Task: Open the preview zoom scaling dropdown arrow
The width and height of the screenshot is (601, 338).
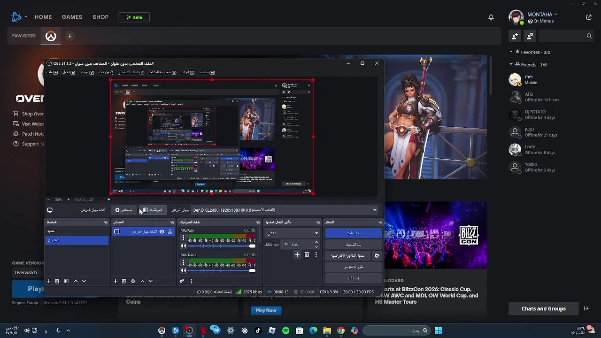Action: coord(108,200)
